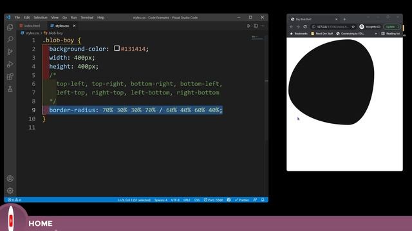This screenshot has width=412, height=231.
Task: Click the .blob-boy breadcrumb
Action: point(53,33)
